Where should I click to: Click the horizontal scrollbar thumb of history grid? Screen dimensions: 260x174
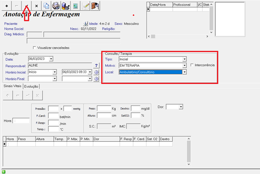(x=153, y=36)
